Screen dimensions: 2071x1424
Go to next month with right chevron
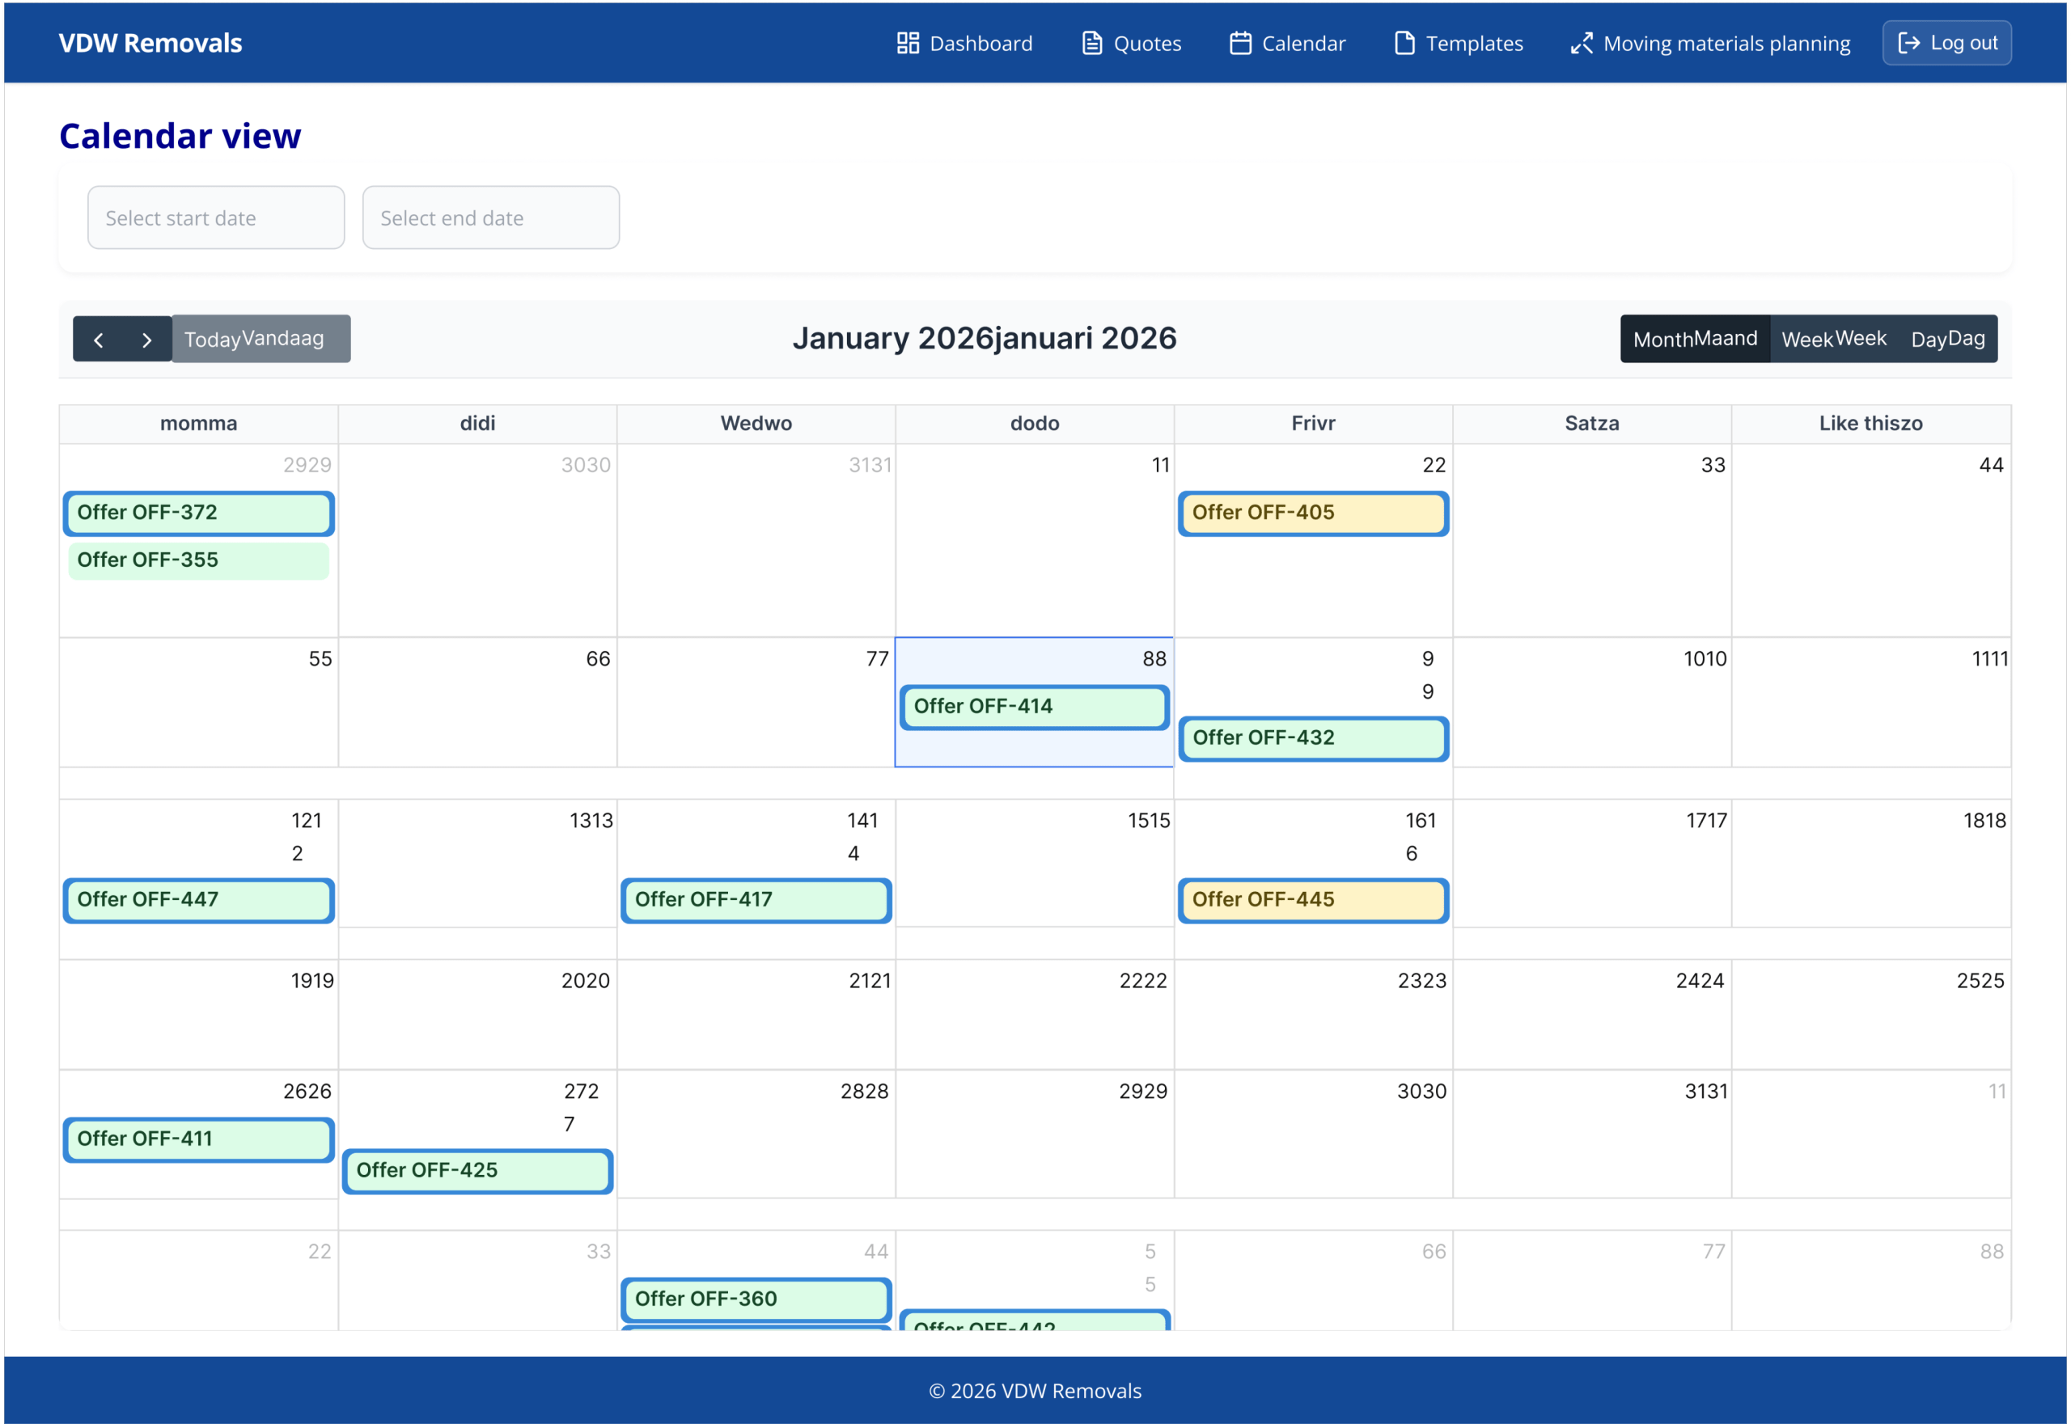[x=147, y=339]
